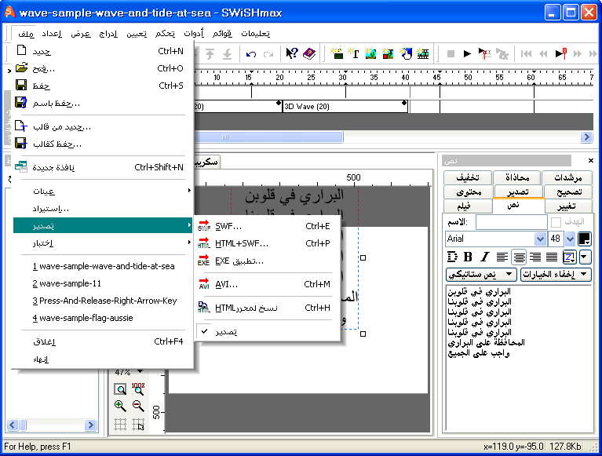This screenshot has width=602, height=456.
Task: Click the Play Timeline icon
Action: (484, 53)
